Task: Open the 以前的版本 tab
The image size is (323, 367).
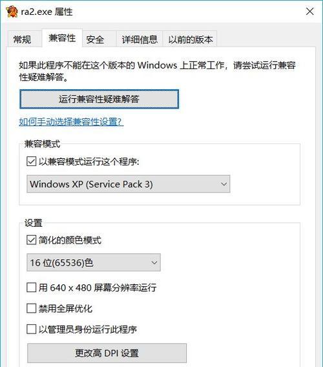Action: coord(191,39)
